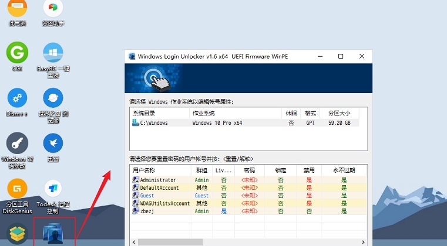Click the horizontal scrollbar left arrow
447x246 pixels.
134,242
